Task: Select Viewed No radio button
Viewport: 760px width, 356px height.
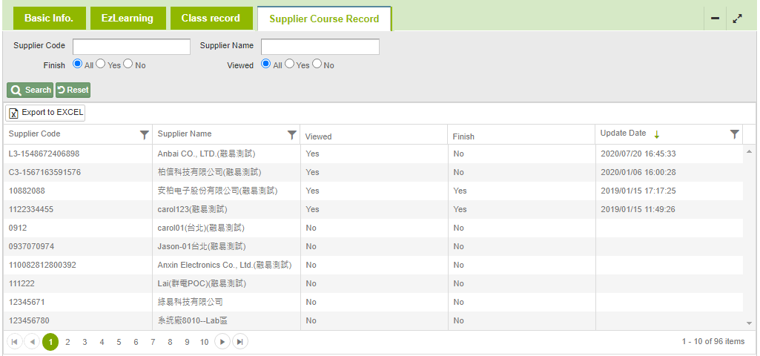Action: click(x=317, y=65)
